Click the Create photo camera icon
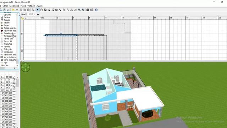The width and height of the screenshot is (227, 128). pos(88,10)
